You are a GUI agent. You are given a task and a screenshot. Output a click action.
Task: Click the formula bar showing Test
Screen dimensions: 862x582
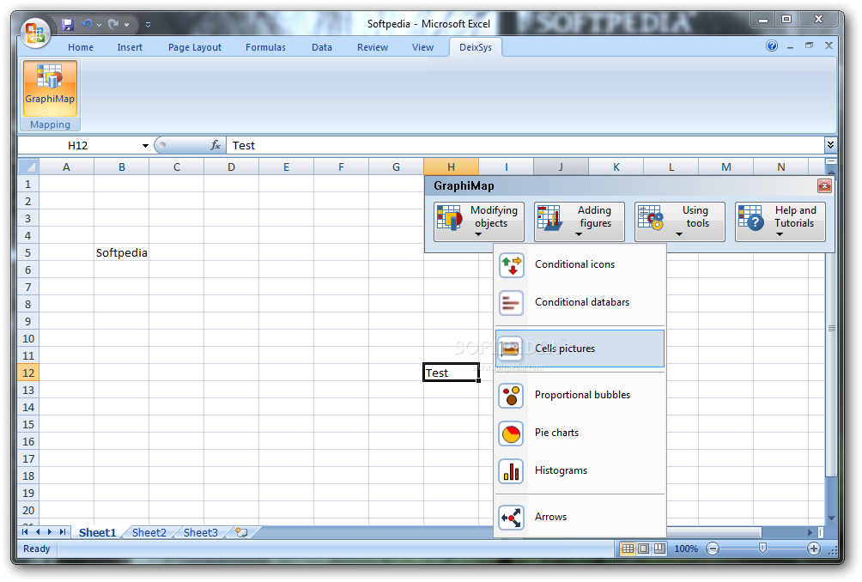click(x=525, y=145)
